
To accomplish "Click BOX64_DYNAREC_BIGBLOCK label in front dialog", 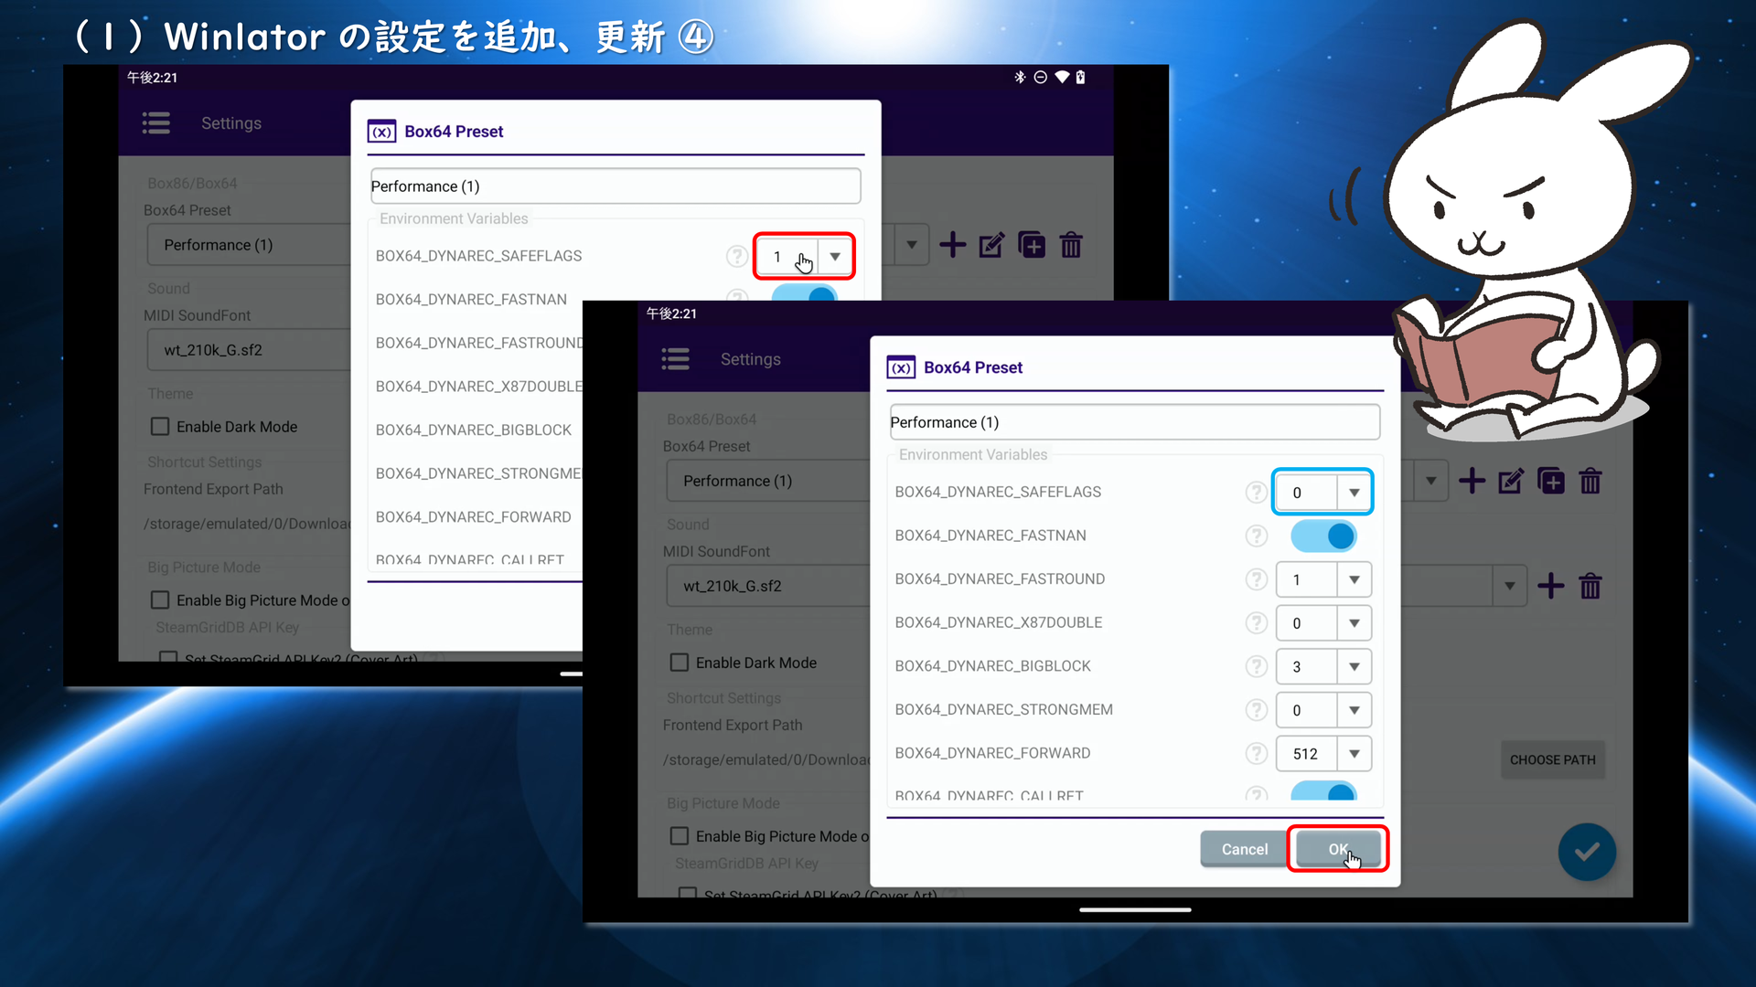I will tap(992, 666).
